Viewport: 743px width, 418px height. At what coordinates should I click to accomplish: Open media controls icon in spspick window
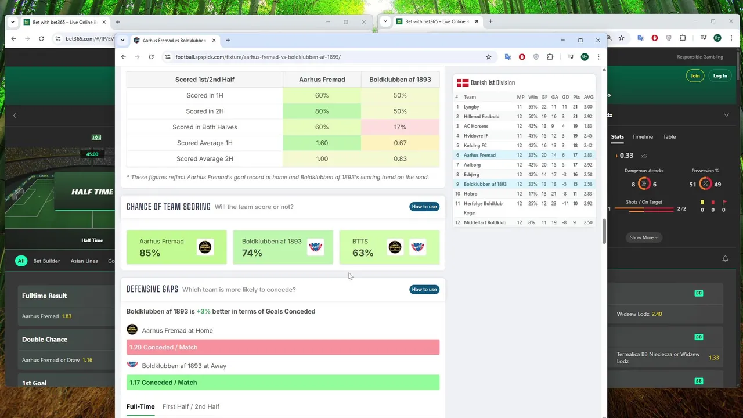[x=571, y=57]
